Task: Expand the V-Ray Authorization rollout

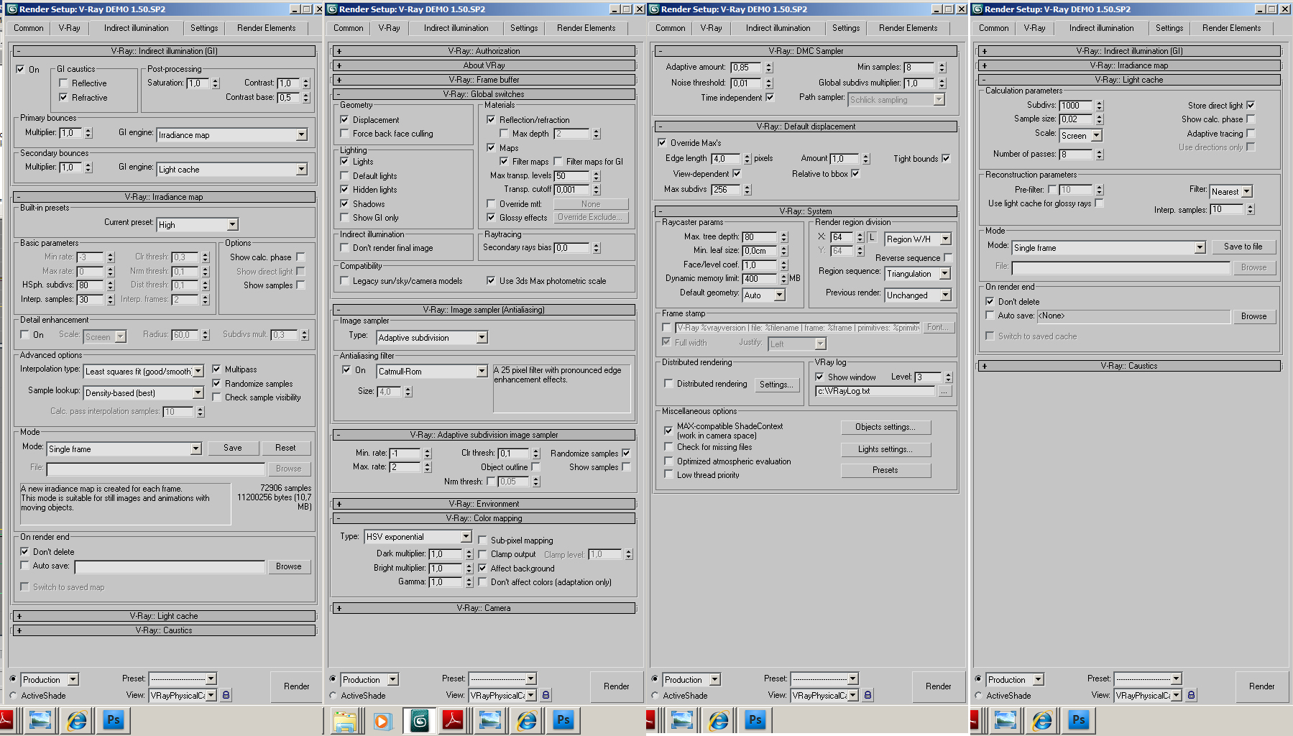Action: point(484,51)
